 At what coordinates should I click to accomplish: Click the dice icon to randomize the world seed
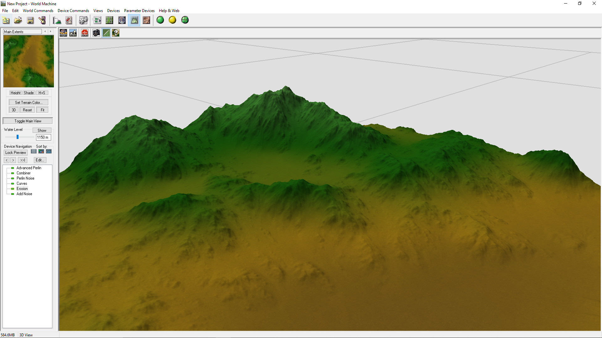point(83,20)
